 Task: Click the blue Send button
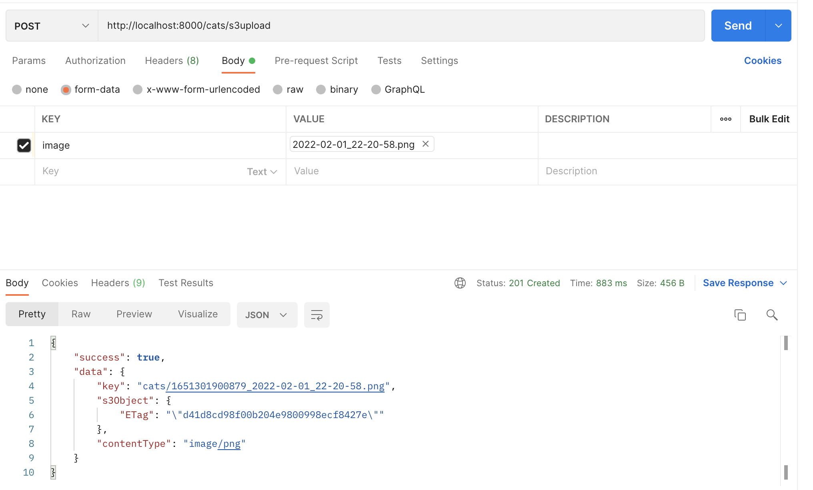click(737, 26)
